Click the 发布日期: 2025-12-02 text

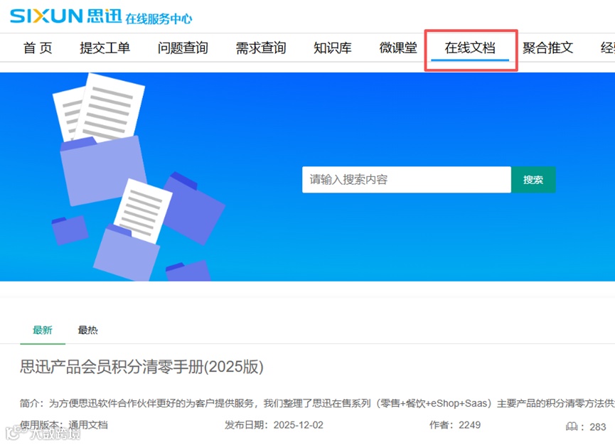pyautogui.click(x=274, y=425)
